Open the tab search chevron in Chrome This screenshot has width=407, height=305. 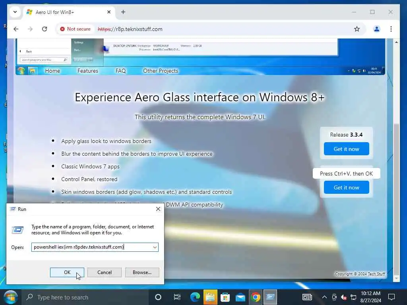15,12
